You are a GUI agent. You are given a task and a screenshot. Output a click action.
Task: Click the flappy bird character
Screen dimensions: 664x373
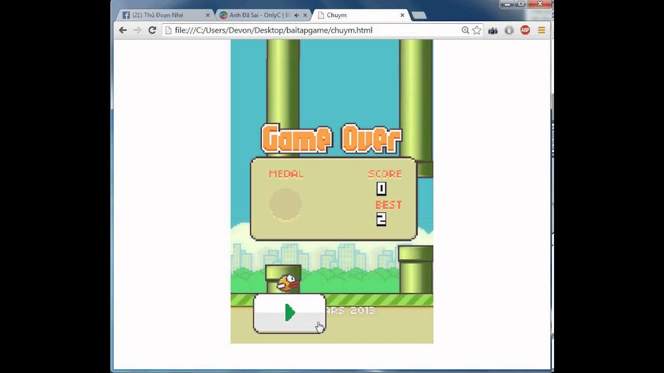pyautogui.click(x=287, y=283)
